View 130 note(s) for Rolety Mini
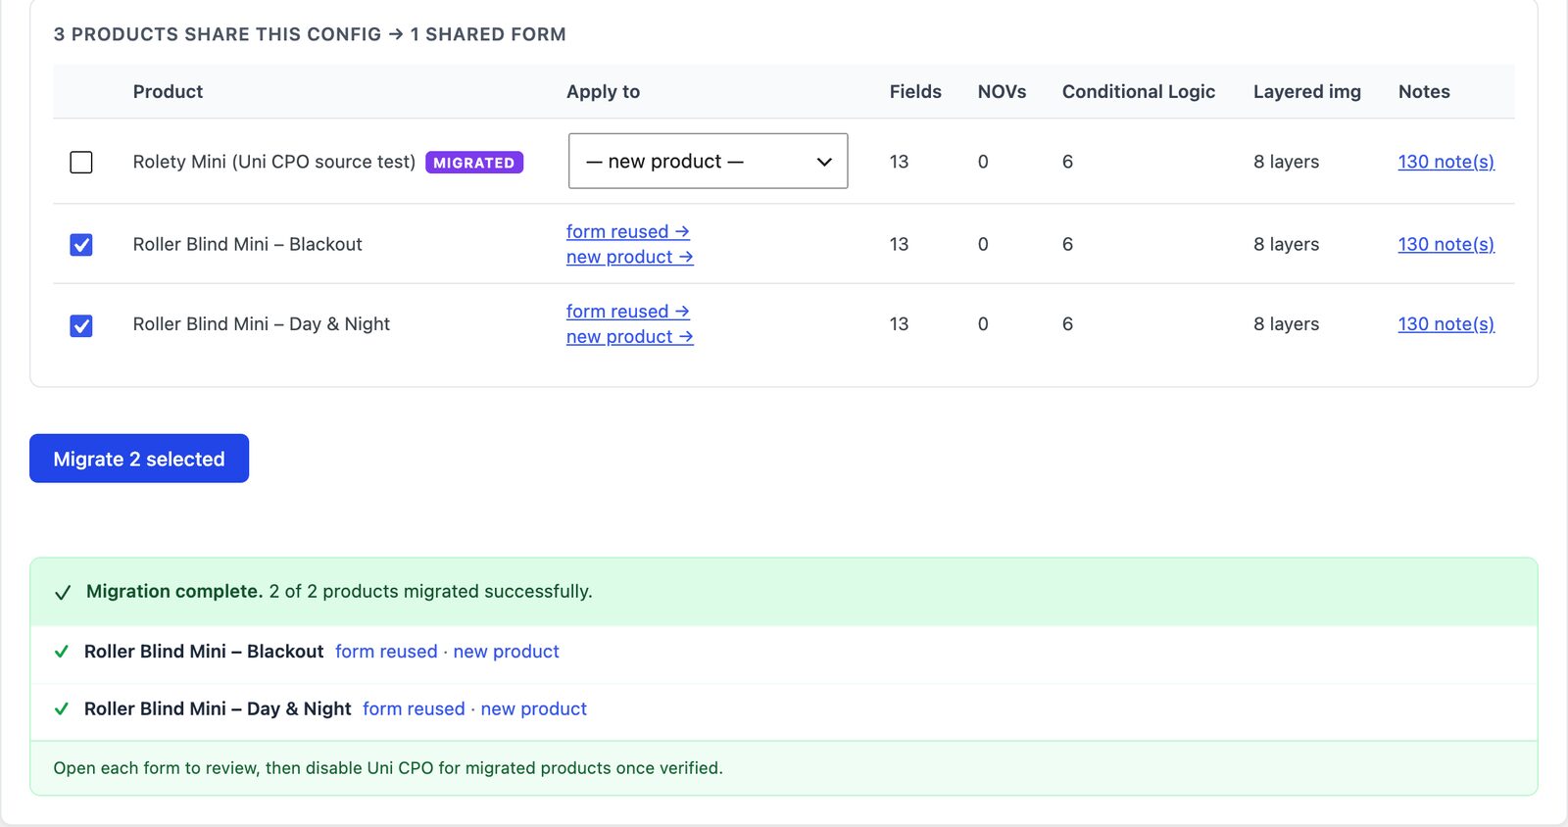The height and width of the screenshot is (827, 1568). [1445, 162]
